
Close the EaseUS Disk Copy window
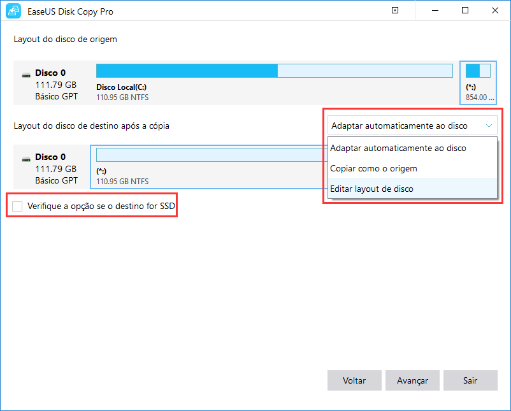(495, 11)
